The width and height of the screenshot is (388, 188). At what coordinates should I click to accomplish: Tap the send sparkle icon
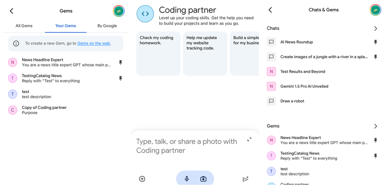point(245,179)
